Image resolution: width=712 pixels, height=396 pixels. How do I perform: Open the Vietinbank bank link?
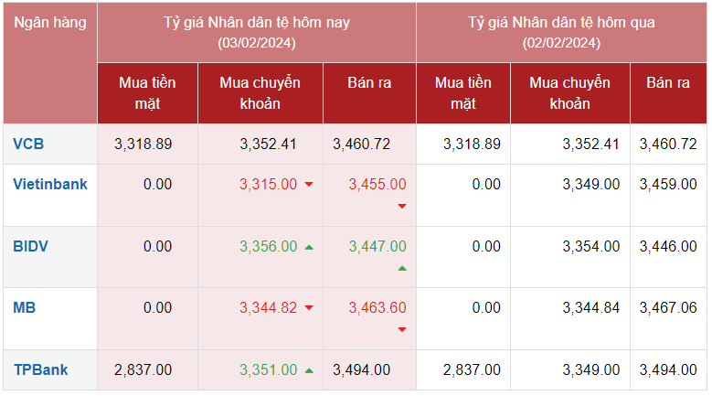click(50, 184)
